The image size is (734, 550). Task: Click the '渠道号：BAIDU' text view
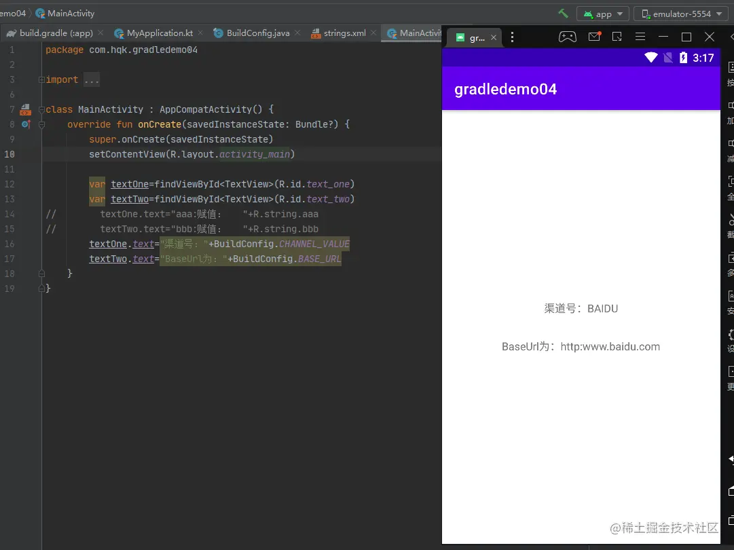[x=581, y=308]
